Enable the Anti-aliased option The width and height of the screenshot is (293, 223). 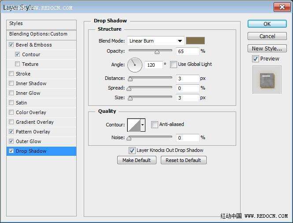click(x=154, y=125)
